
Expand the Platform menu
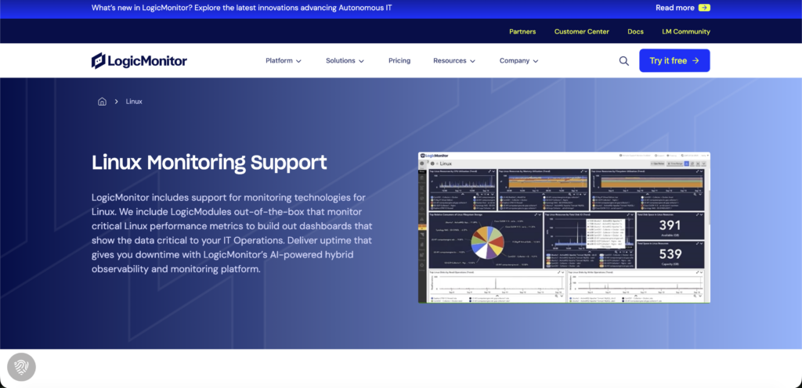click(284, 61)
